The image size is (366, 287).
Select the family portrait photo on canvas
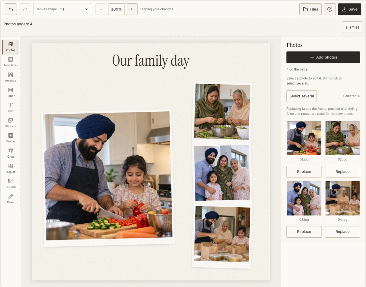222,173
